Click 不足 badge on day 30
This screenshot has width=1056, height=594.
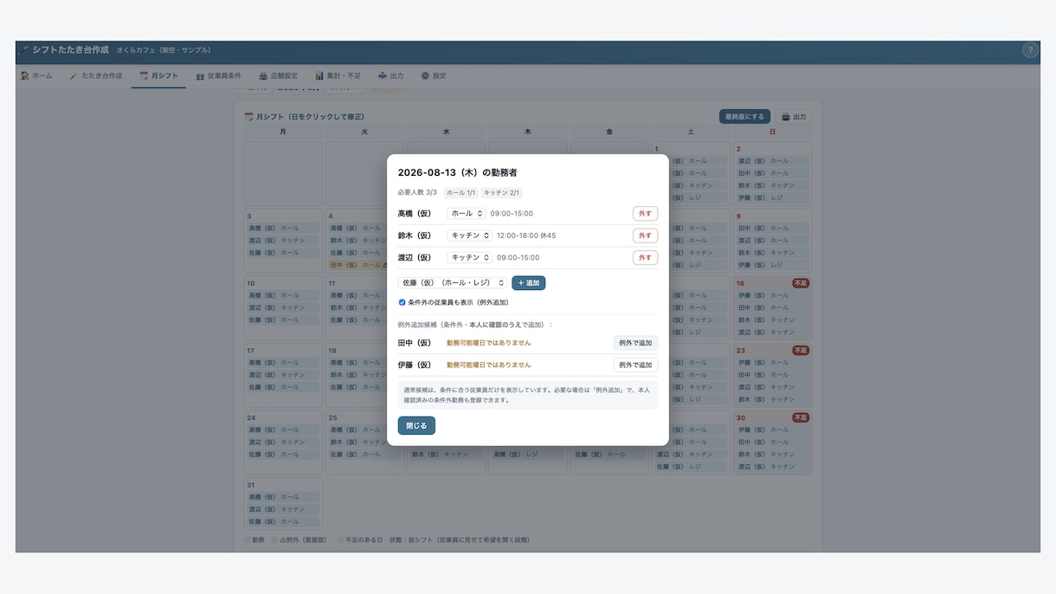point(800,417)
